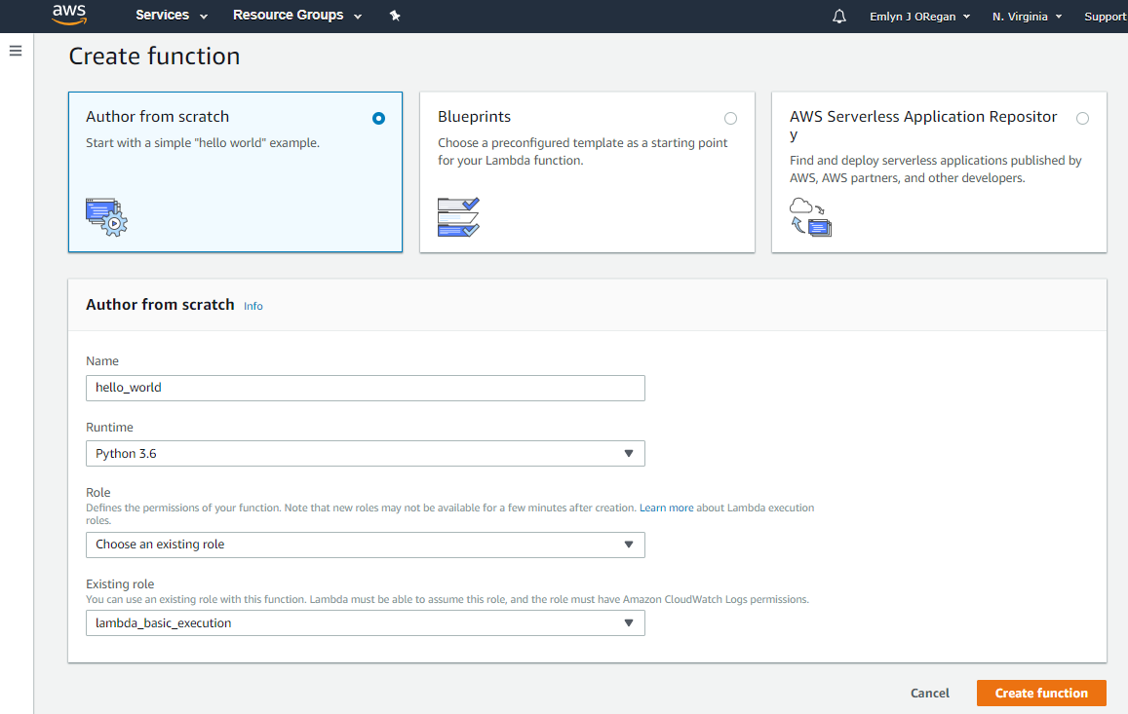The height and width of the screenshot is (714, 1128).
Task: Click the pin shortcut icon in the navbar
Action: coord(395,16)
